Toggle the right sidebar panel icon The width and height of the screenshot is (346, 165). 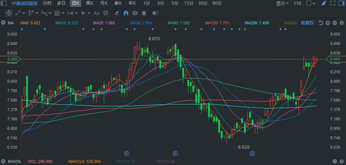342,3
